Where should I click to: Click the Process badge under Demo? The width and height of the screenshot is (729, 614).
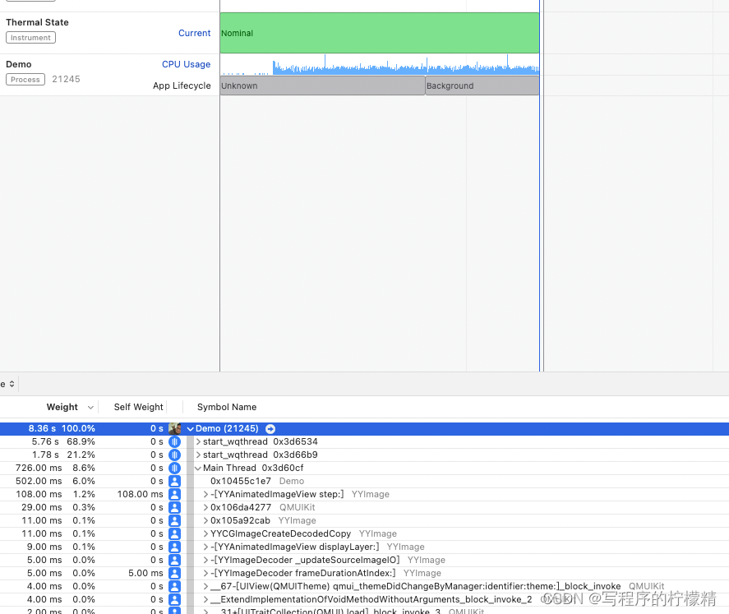click(x=25, y=80)
